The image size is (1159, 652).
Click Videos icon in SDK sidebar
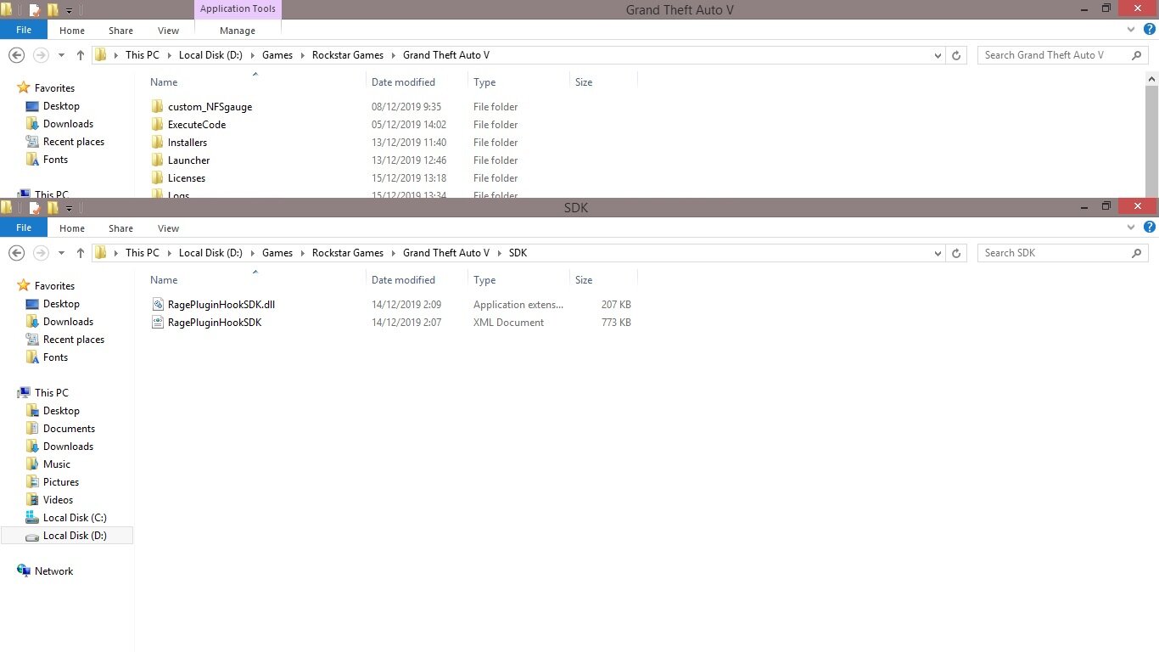(x=32, y=500)
